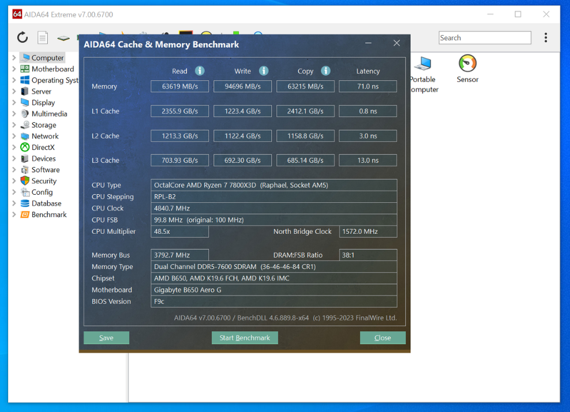This screenshot has width=570, height=412.
Task: Open the Sensor icon in main pane
Action: click(467, 63)
